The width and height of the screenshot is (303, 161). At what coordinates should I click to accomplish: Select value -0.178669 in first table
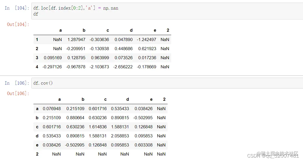coord(146,67)
